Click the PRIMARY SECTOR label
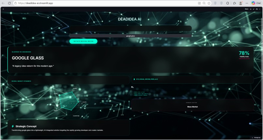 192,103
